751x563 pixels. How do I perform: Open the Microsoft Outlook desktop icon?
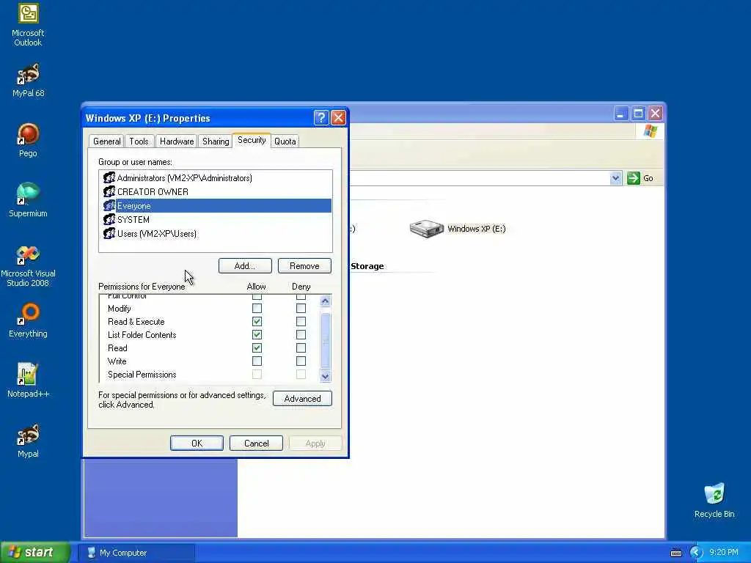coord(28,24)
